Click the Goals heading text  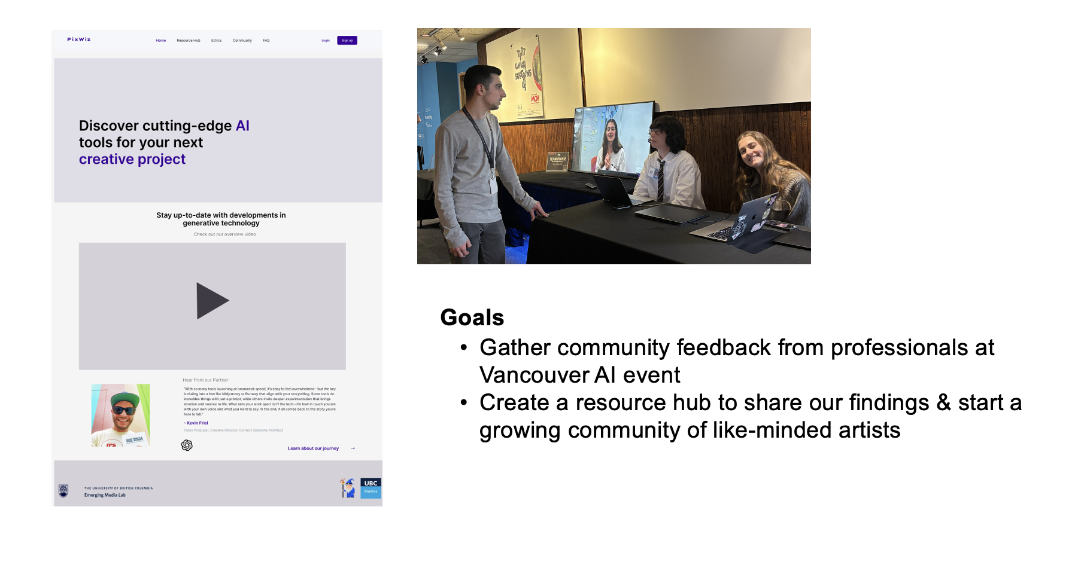coord(472,317)
